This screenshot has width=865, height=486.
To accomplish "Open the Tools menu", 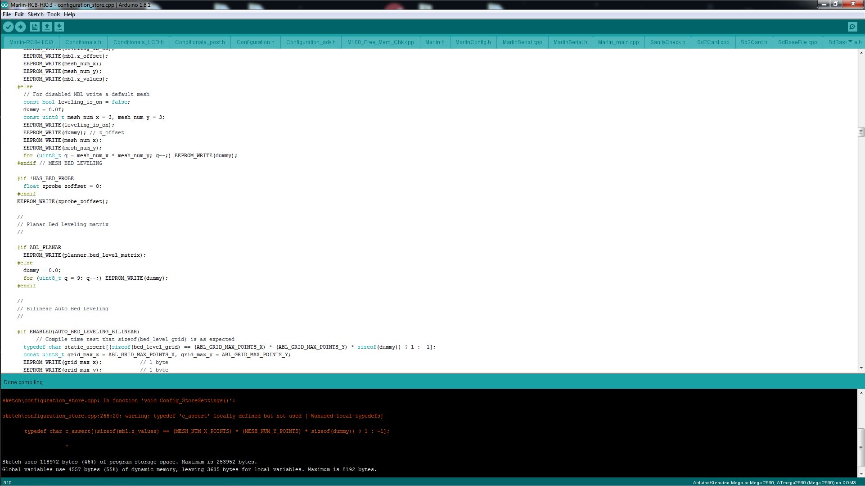I will point(54,14).
